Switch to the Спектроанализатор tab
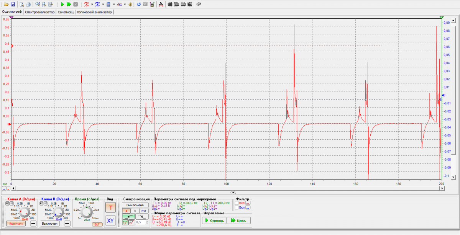Viewport: 460px width, 235px height. click(40, 12)
